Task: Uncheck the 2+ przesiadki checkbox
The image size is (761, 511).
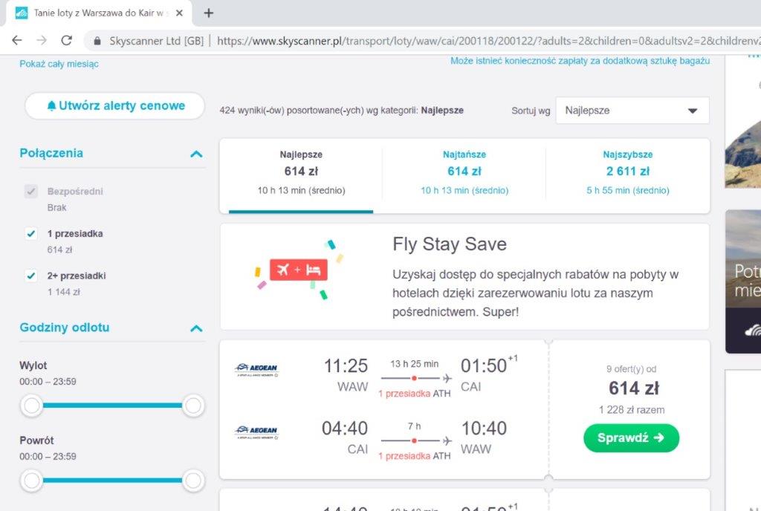Action: tap(31, 276)
